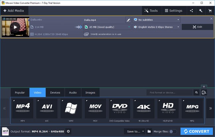Click the Dalla.mkv source filename
Screen dimensions: 215x137
[x=36, y=20]
